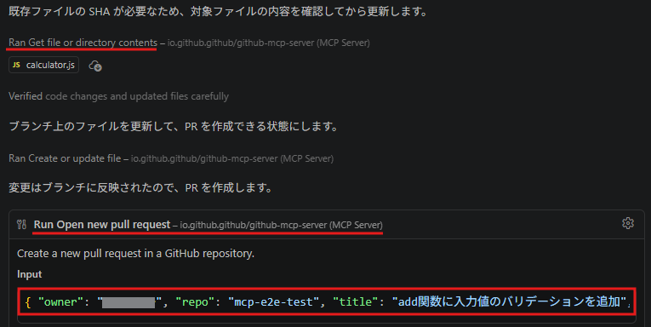Expand 'Verified code changes and updated files carefully'

[119, 96]
